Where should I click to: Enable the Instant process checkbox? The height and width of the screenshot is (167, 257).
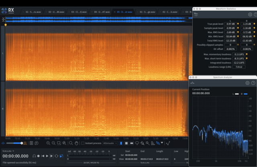[83, 143]
